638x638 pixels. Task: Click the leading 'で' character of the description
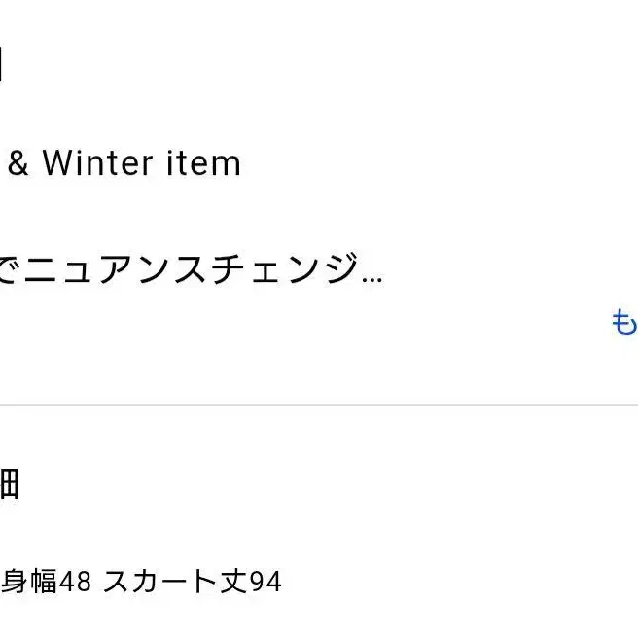point(10,268)
